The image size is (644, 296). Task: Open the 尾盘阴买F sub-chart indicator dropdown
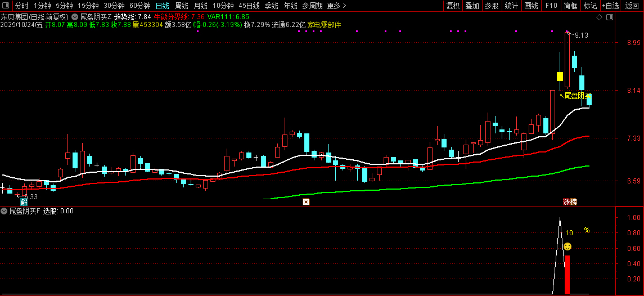[4, 211]
